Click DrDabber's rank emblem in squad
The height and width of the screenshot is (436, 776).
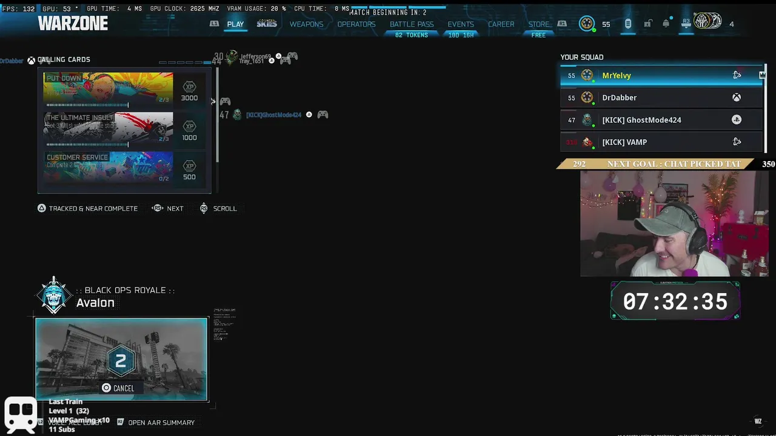click(x=587, y=97)
